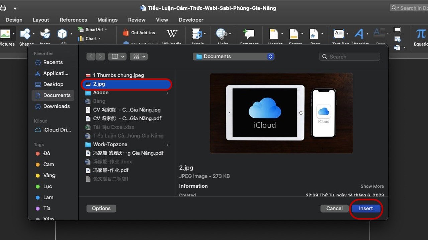Screen dimensions: 428x240
Task: Open the Shapes gallery icon
Action: pos(25,34)
